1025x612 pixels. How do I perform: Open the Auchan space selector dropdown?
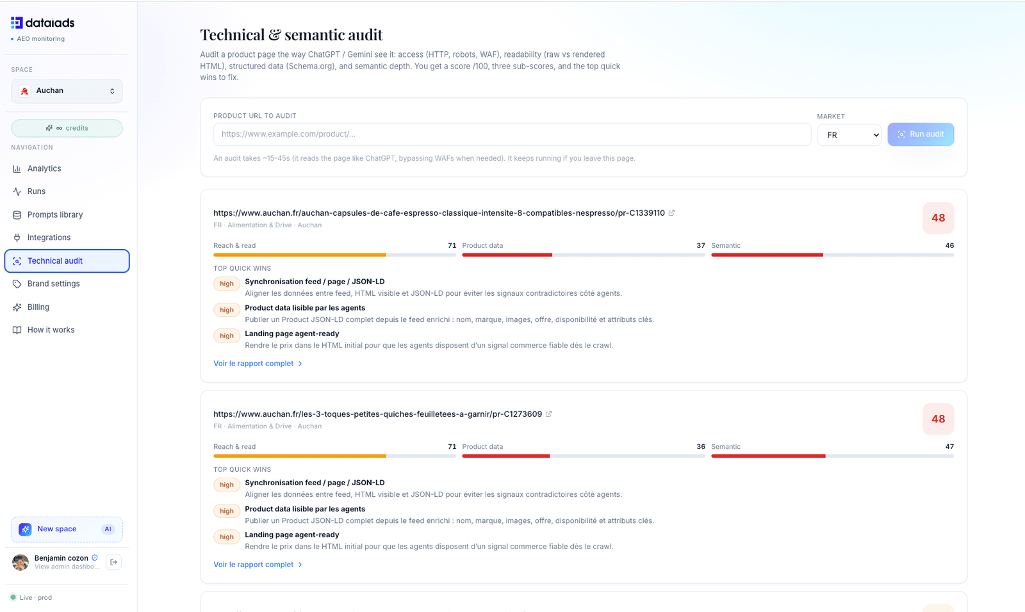(x=67, y=91)
